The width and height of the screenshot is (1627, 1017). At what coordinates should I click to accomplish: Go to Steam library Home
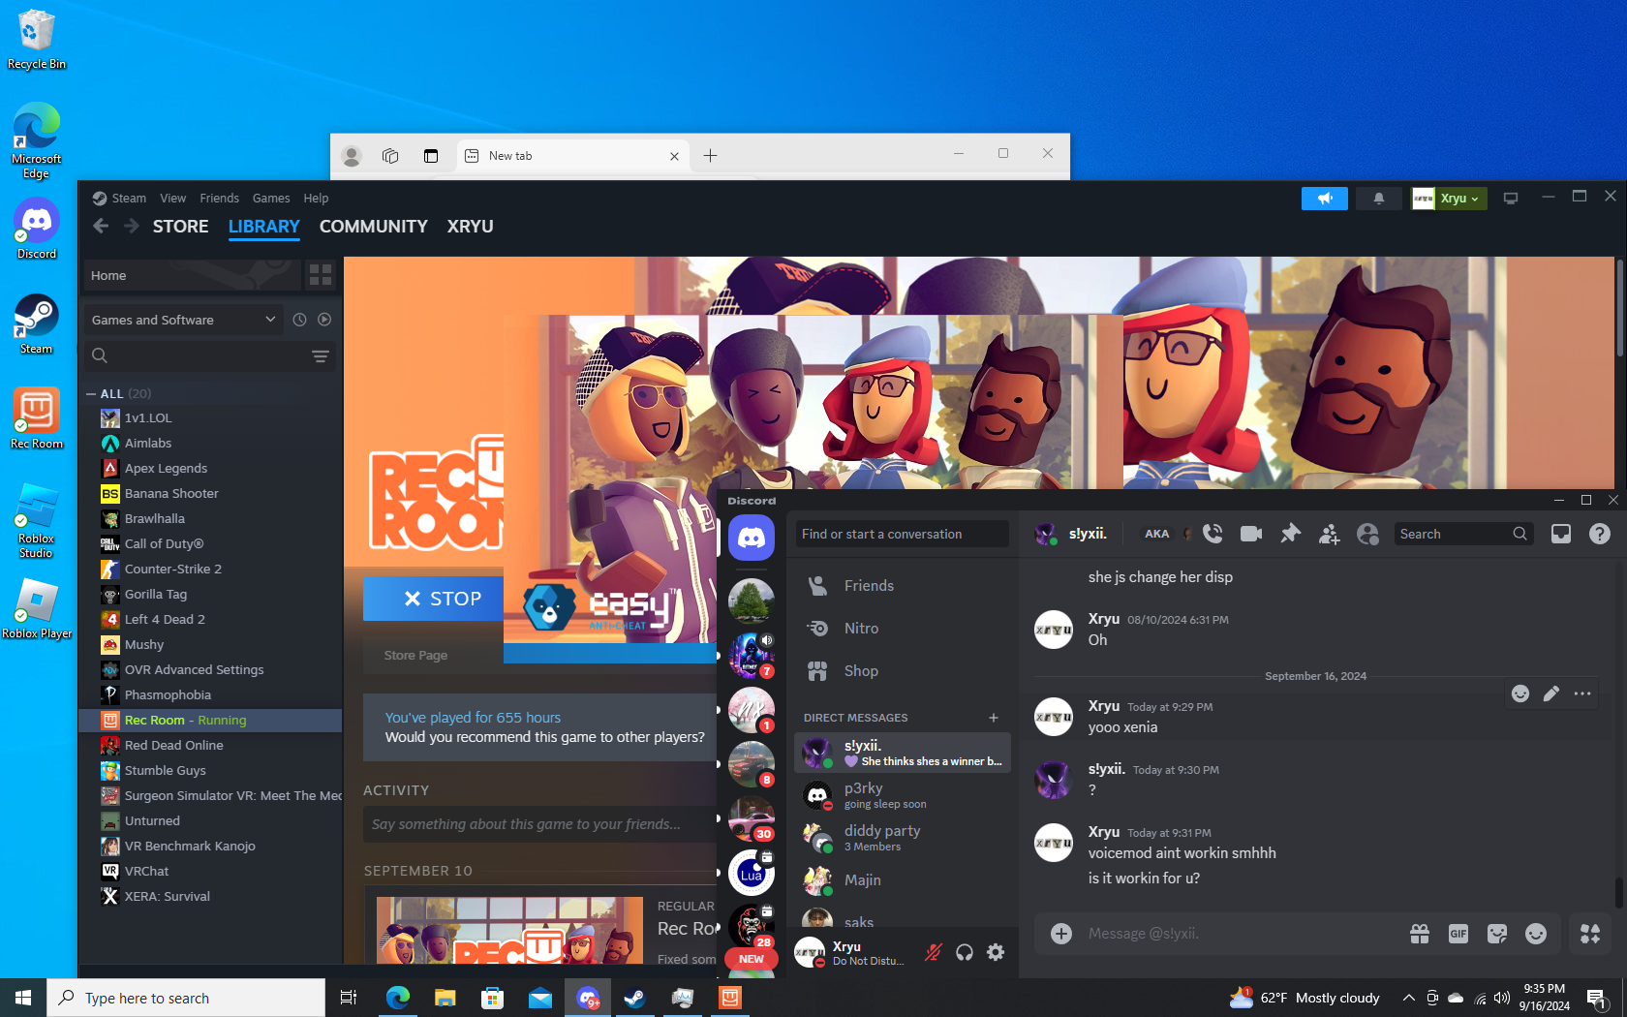pyautogui.click(x=192, y=275)
